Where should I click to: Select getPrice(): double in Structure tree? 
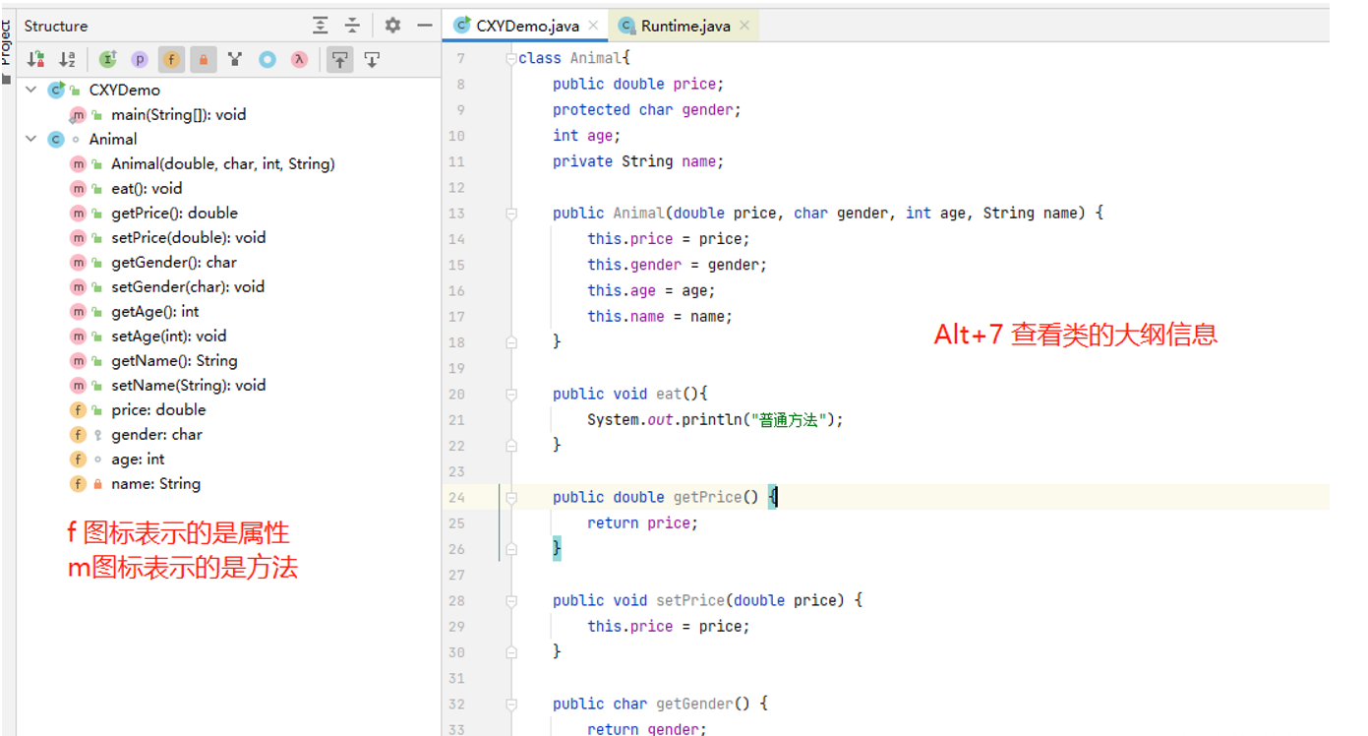(174, 214)
